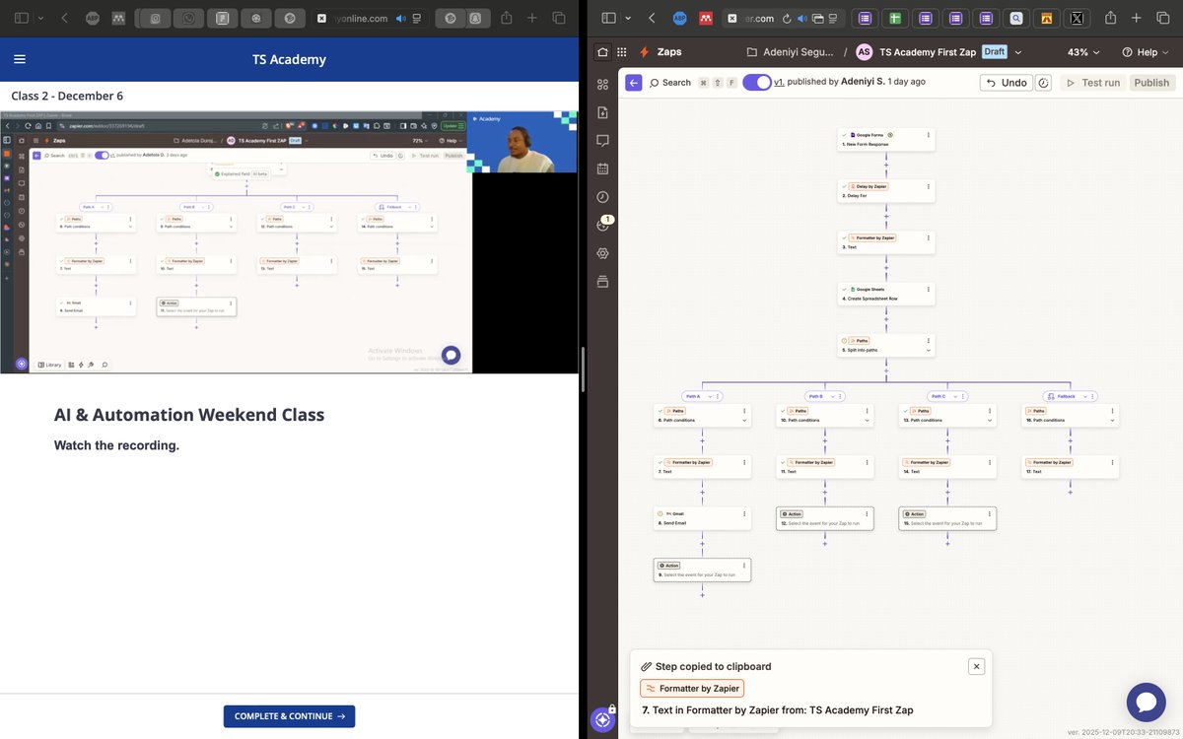
Task: Select the 12. Action placeholder step
Action: tap(825, 518)
